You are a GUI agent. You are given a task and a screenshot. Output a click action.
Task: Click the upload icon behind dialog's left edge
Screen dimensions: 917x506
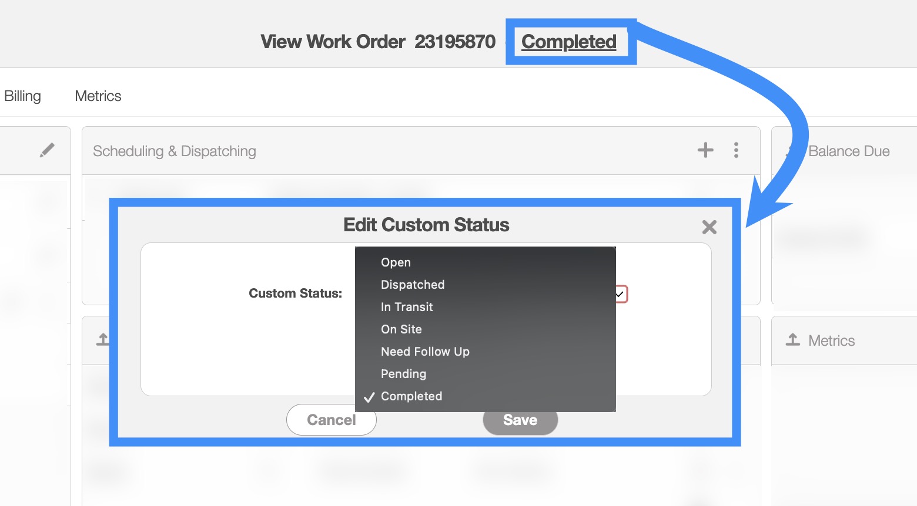(103, 339)
